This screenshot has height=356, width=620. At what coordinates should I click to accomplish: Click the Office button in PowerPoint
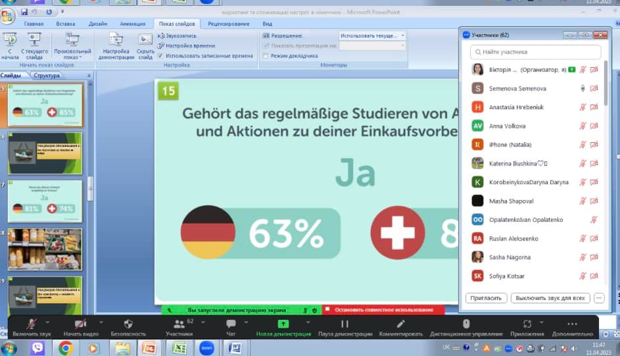(7, 16)
